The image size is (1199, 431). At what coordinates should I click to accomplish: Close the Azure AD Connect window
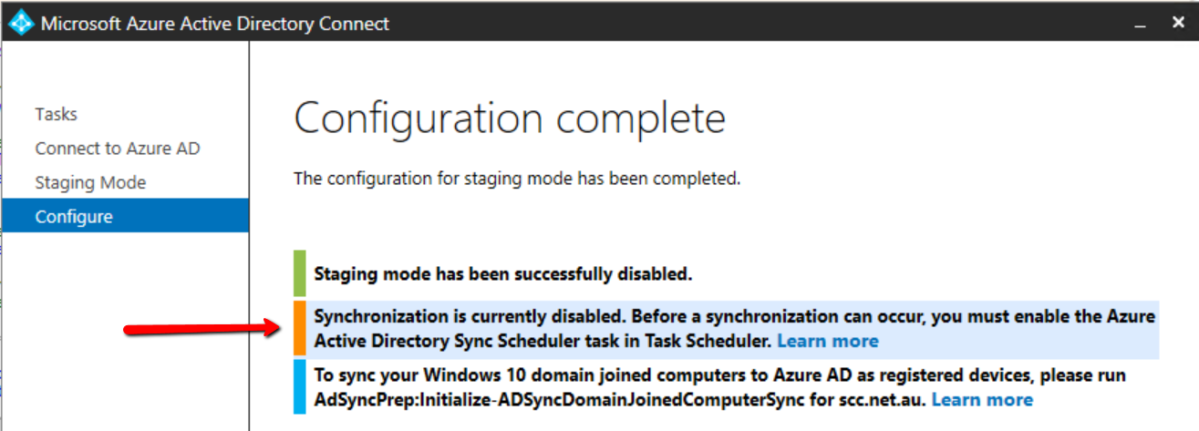point(1177,23)
